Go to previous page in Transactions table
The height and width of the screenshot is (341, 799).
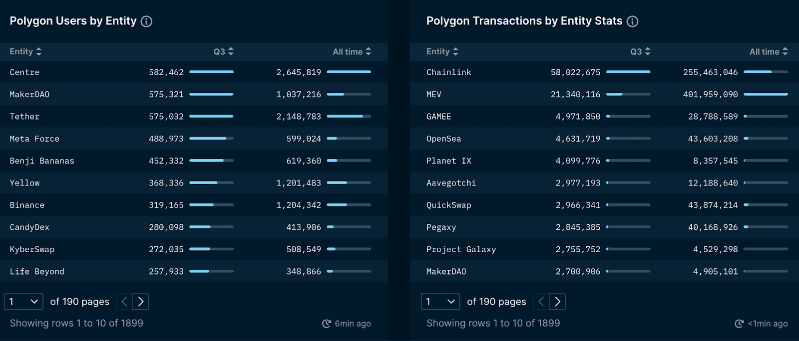point(541,302)
